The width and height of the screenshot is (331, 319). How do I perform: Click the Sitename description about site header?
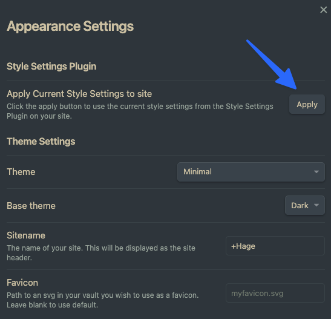click(x=101, y=252)
